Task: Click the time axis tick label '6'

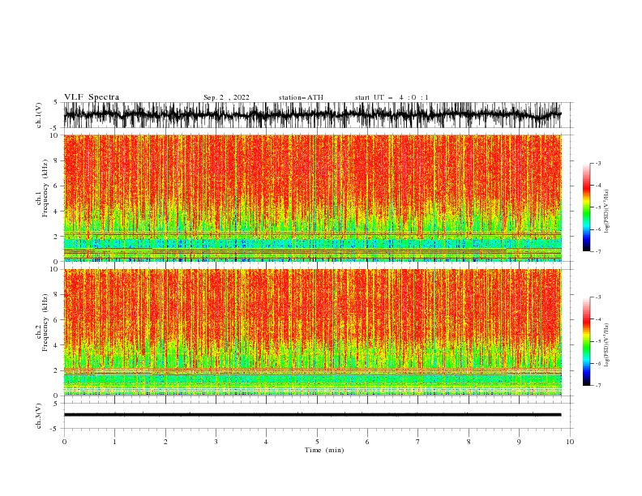Action: pyautogui.click(x=367, y=442)
